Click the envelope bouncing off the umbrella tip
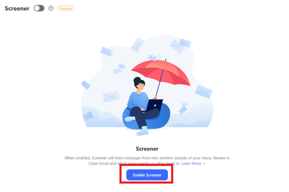Screen dimensions: 289x192 click(153, 58)
